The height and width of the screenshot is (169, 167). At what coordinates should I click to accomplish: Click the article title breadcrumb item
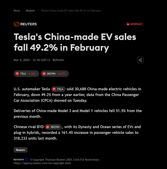(x=71, y=10)
